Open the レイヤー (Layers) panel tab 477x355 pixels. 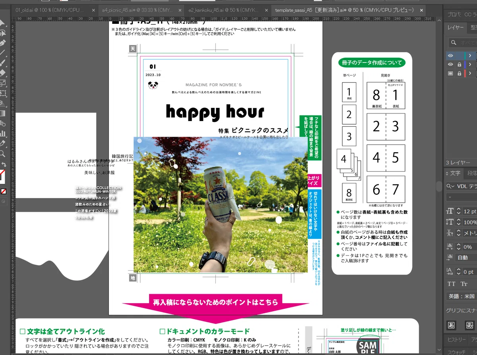(x=456, y=27)
